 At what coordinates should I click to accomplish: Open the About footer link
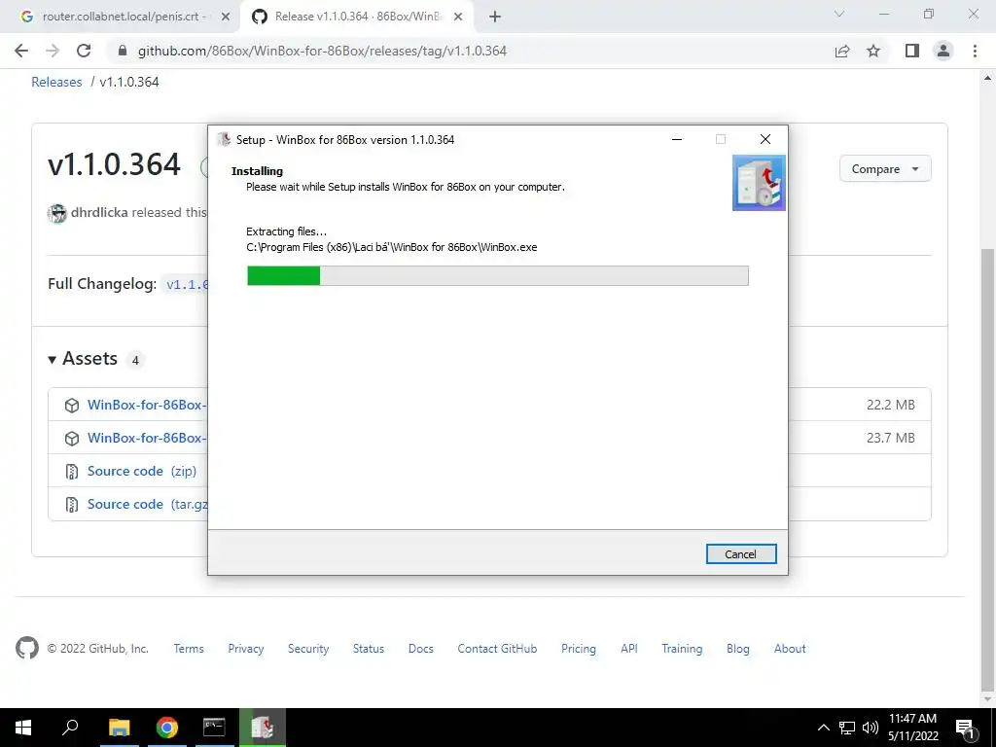[x=790, y=649]
